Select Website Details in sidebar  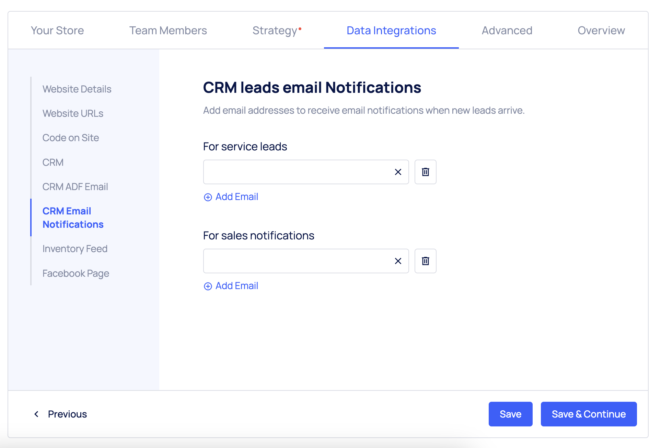tap(77, 89)
